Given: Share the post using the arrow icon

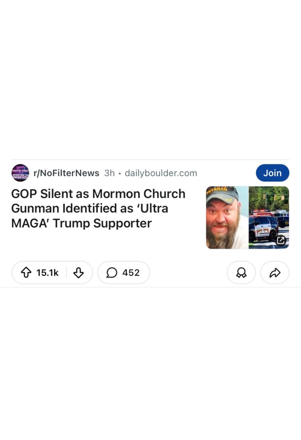Looking at the screenshot, I should [x=275, y=272].
